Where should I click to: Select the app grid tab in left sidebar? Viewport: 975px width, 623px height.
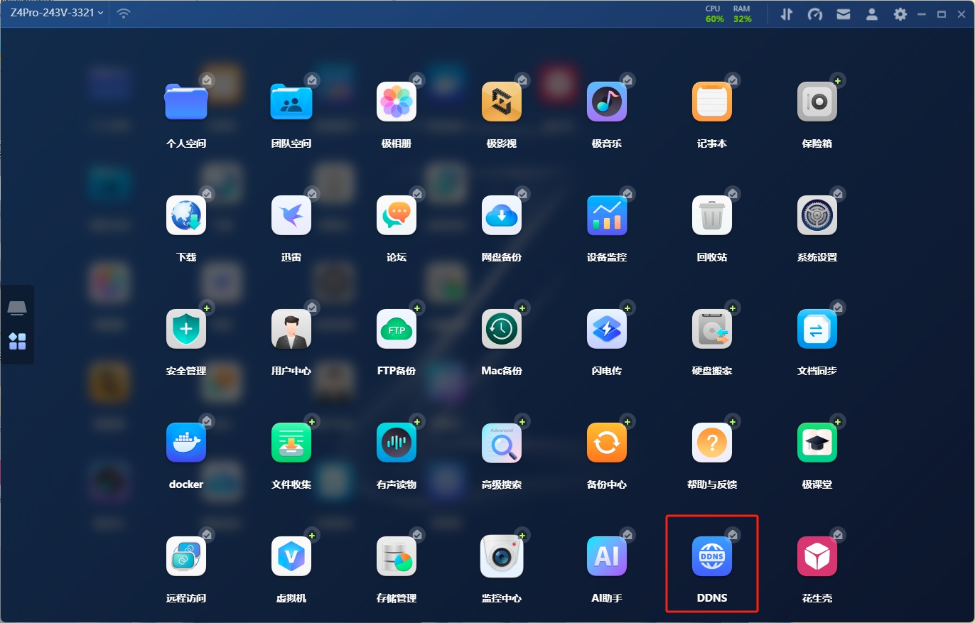tap(17, 341)
